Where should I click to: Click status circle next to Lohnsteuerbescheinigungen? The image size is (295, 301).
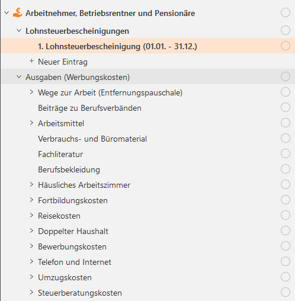pos(286,30)
